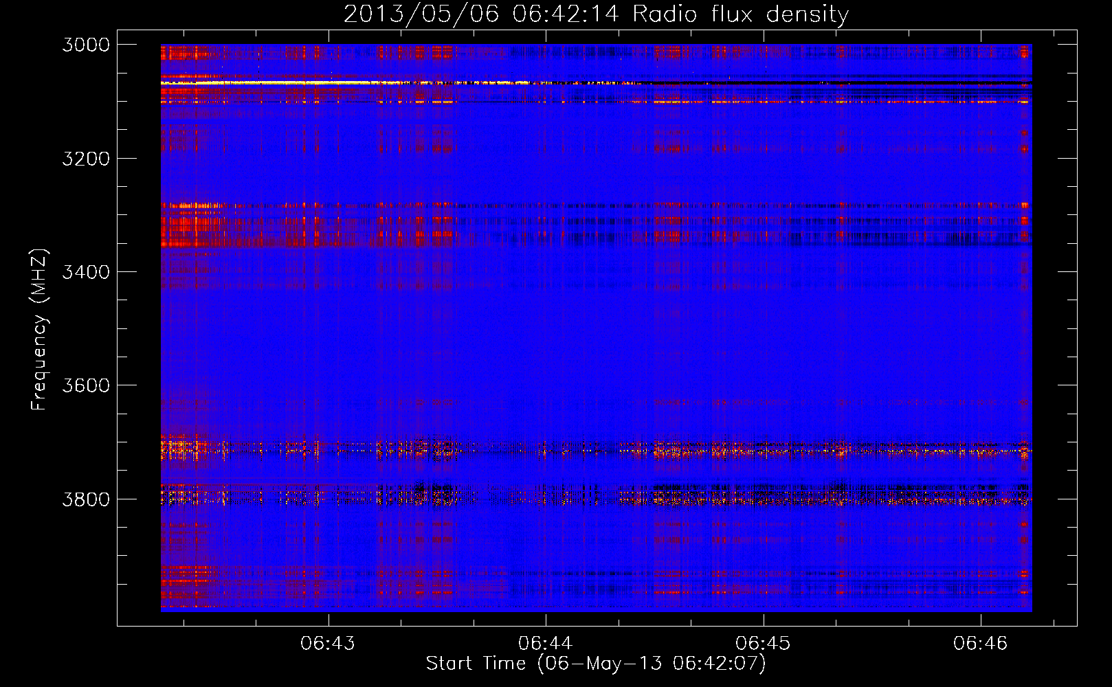Select the 06:44 time tick label
Image resolution: width=1112 pixels, height=687 pixels.
546,643
